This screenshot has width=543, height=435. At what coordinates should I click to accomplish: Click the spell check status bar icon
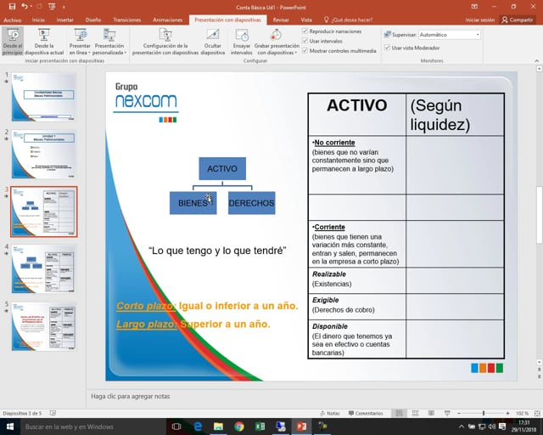53,413
